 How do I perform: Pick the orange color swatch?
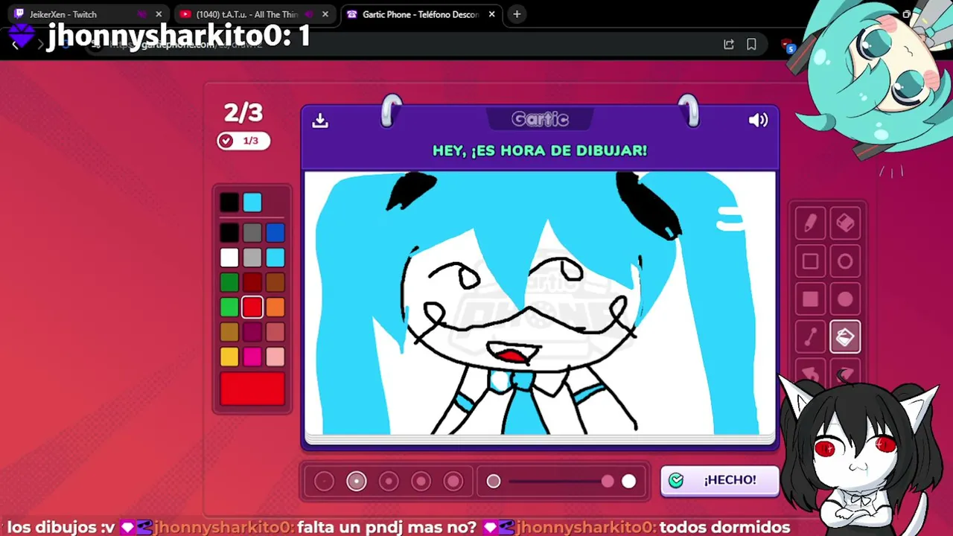pos(275,307)
